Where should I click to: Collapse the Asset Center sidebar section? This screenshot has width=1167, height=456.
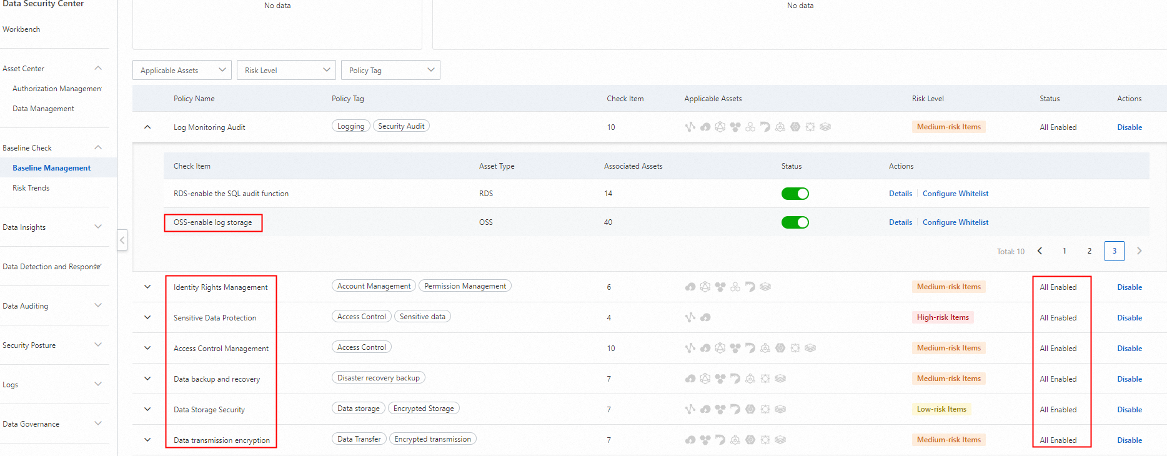pos(98,68)
